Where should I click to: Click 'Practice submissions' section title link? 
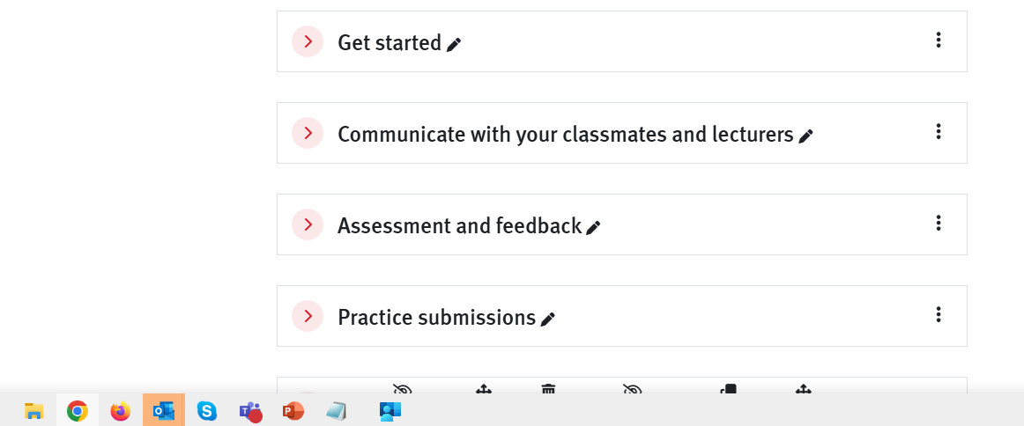[436, 317]
